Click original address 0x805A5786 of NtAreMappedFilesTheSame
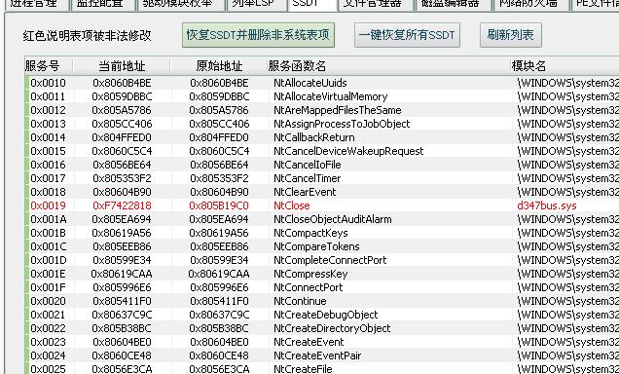This screenshot has width=619, height=374. [219, 110]
